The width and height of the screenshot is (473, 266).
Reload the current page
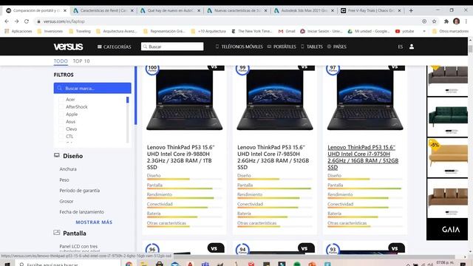click(27, 21)
